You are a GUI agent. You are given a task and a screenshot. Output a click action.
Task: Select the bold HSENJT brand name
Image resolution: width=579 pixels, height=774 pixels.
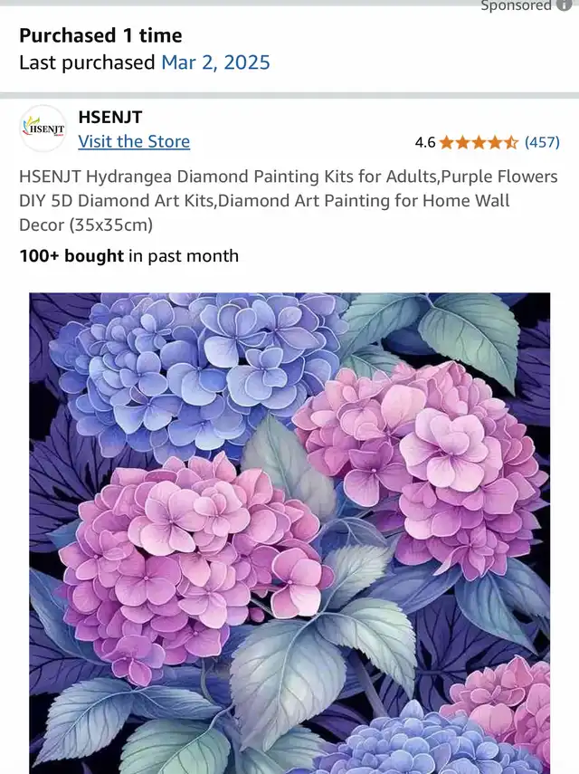(110, 117)
